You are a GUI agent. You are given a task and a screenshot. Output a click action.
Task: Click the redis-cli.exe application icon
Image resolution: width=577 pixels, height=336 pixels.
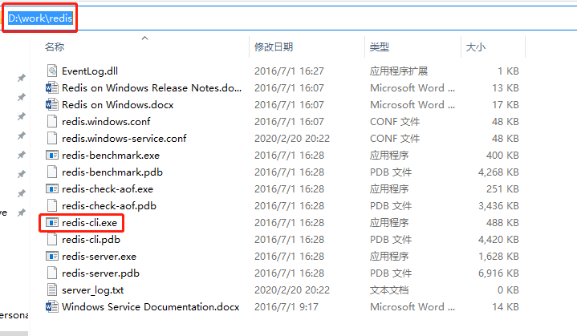coord(52,222)
